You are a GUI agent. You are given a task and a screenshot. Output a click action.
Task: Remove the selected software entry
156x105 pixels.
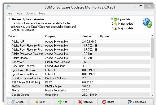[85, 102]
